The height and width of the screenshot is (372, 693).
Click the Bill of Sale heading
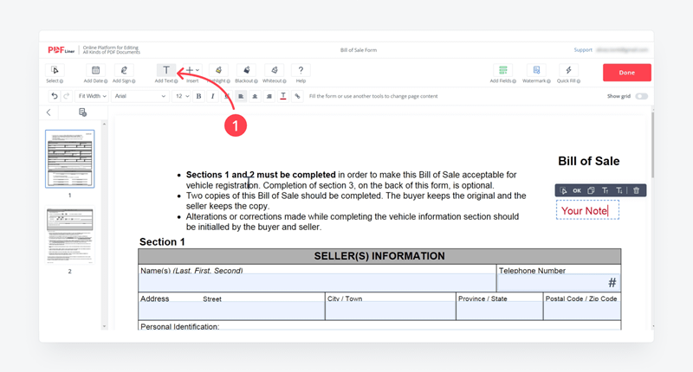click(x=589, y=161)
